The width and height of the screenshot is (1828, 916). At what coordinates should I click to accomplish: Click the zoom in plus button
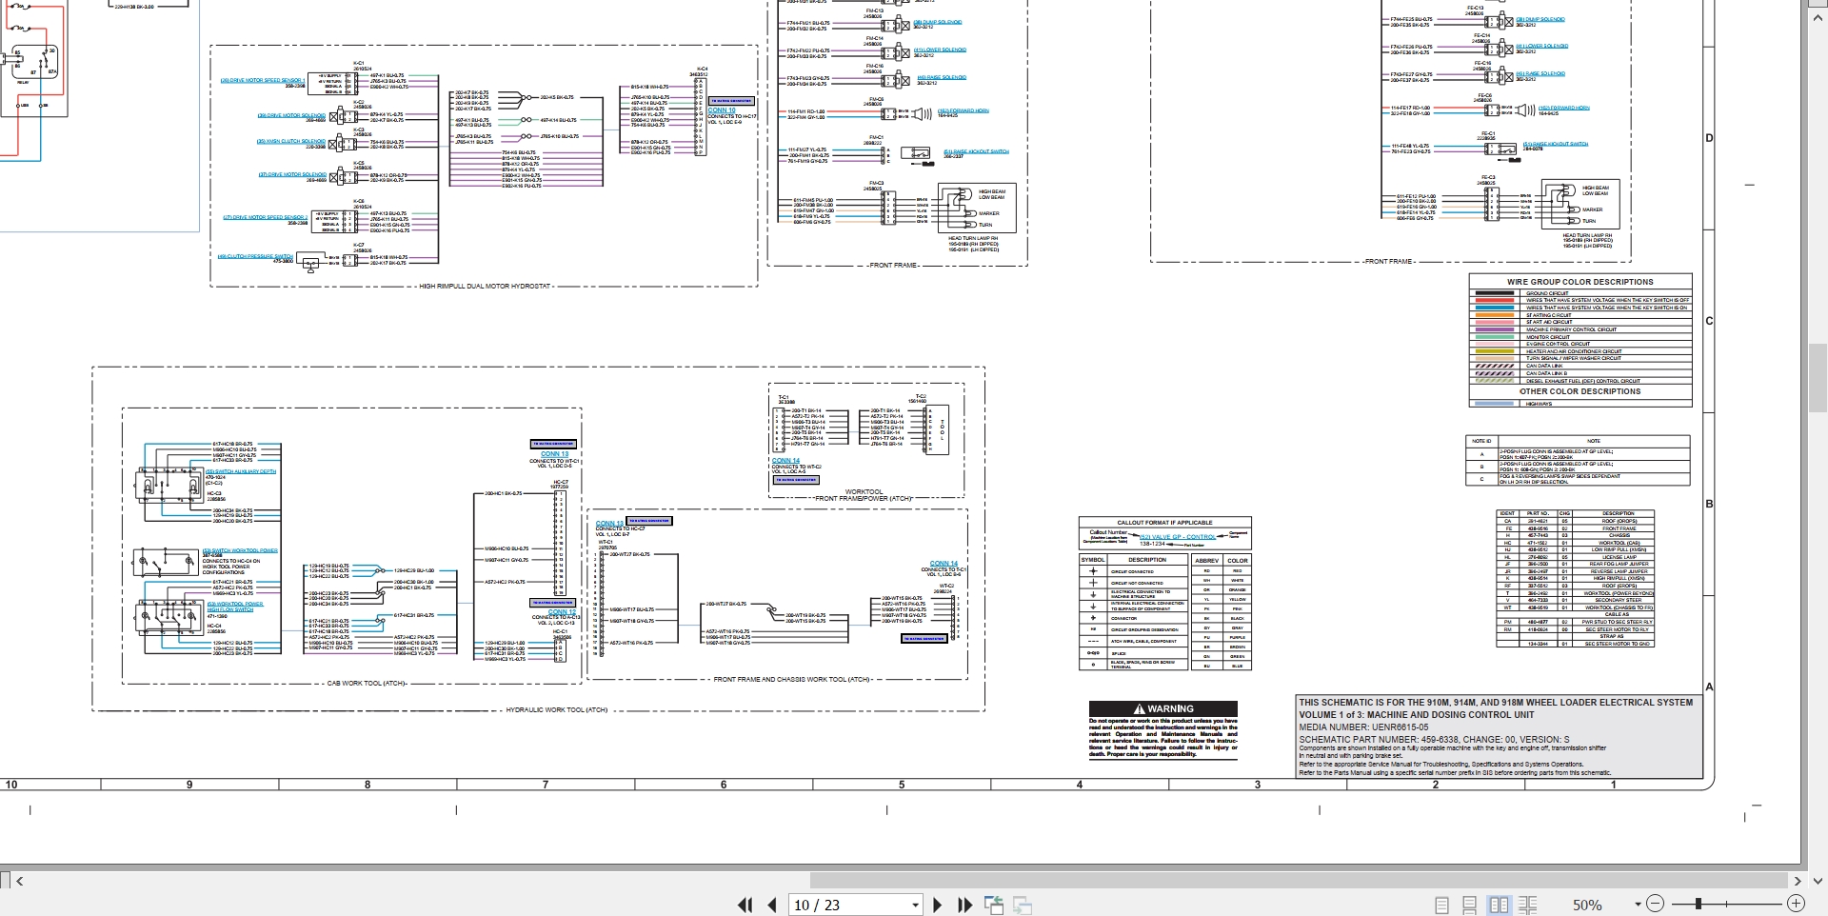1796,904
